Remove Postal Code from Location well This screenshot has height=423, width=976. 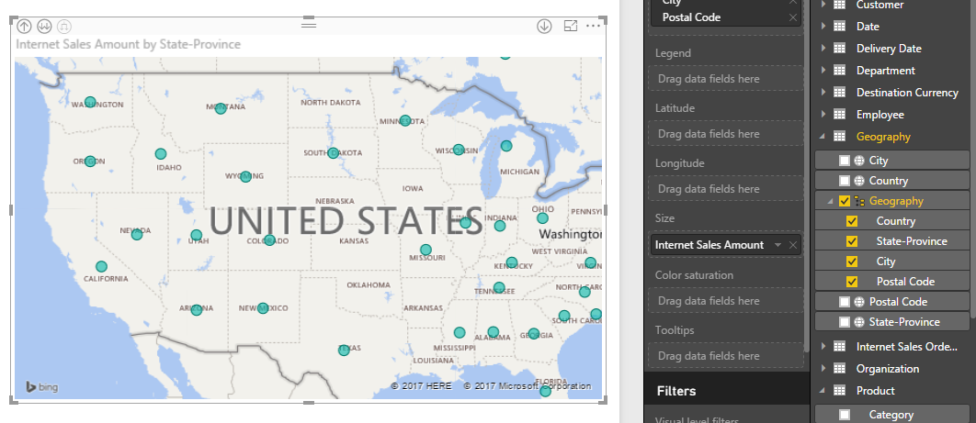(x=792, y=17)
